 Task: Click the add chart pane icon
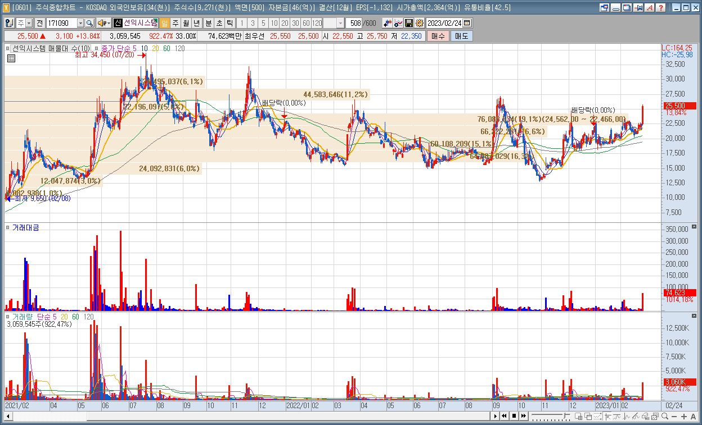[x=578, y=416]
